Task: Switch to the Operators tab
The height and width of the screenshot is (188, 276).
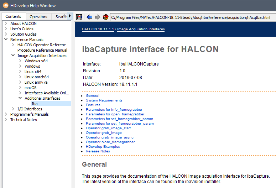Action: [38, 17]
